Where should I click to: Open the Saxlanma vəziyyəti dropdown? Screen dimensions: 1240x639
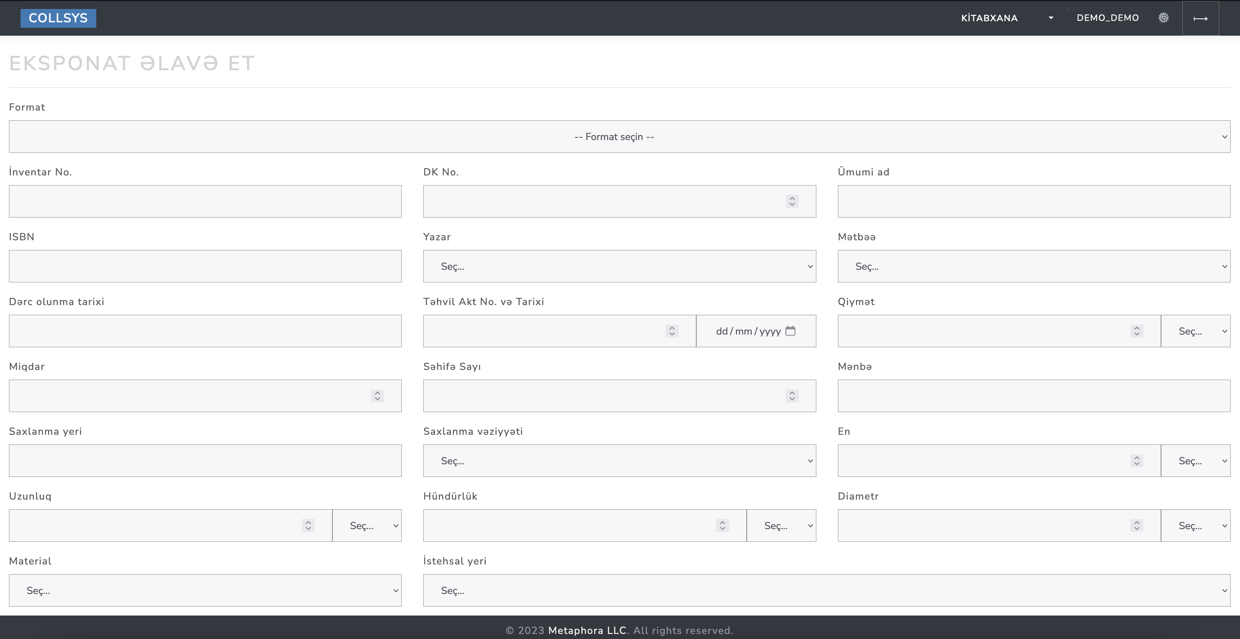[x=619, y=461]
